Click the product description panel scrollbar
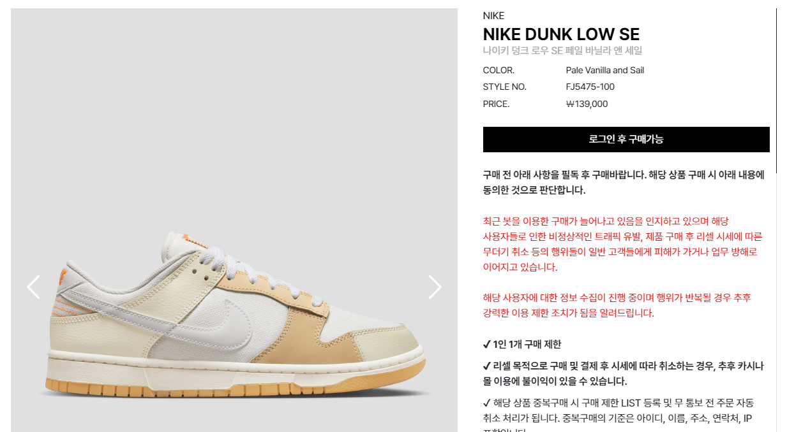 pyautogui.click(x=776, y=90)
